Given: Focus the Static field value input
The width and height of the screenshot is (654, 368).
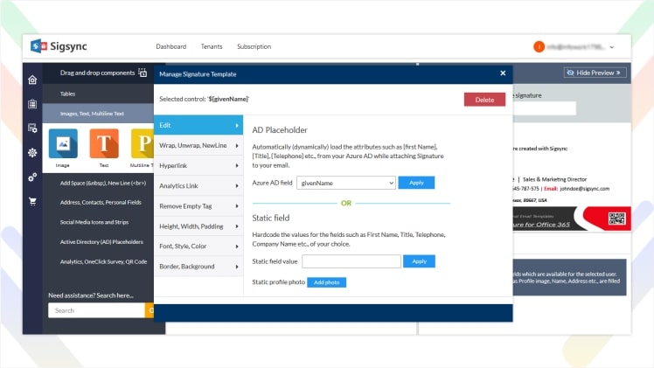Looking at the screenshot, I should (x=351, y=261).
